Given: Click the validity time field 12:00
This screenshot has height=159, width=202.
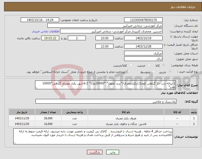Looking at the screenshot, I should click(104, 46).
